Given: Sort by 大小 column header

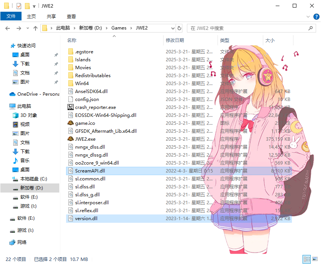Looking at the screenshot, I should (270, 40).
